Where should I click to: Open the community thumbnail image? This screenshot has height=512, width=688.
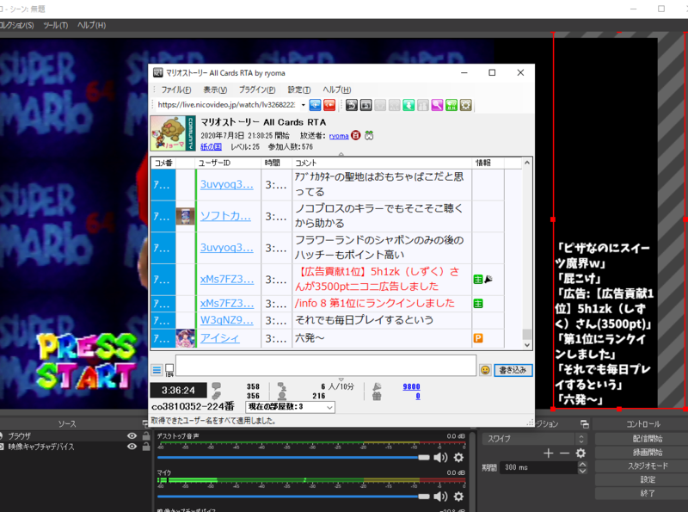(173, 133)
